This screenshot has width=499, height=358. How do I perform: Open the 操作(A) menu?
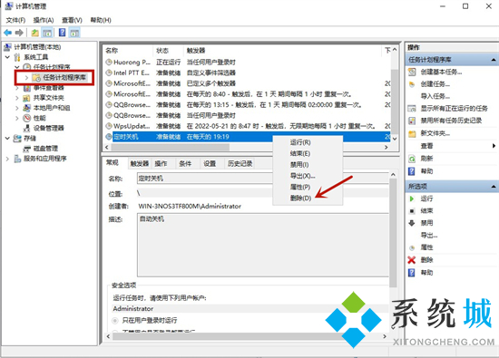[44, 20]
